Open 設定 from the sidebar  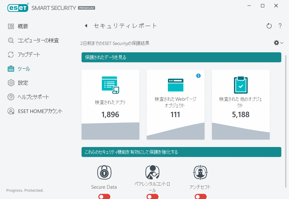coord(22,82)
